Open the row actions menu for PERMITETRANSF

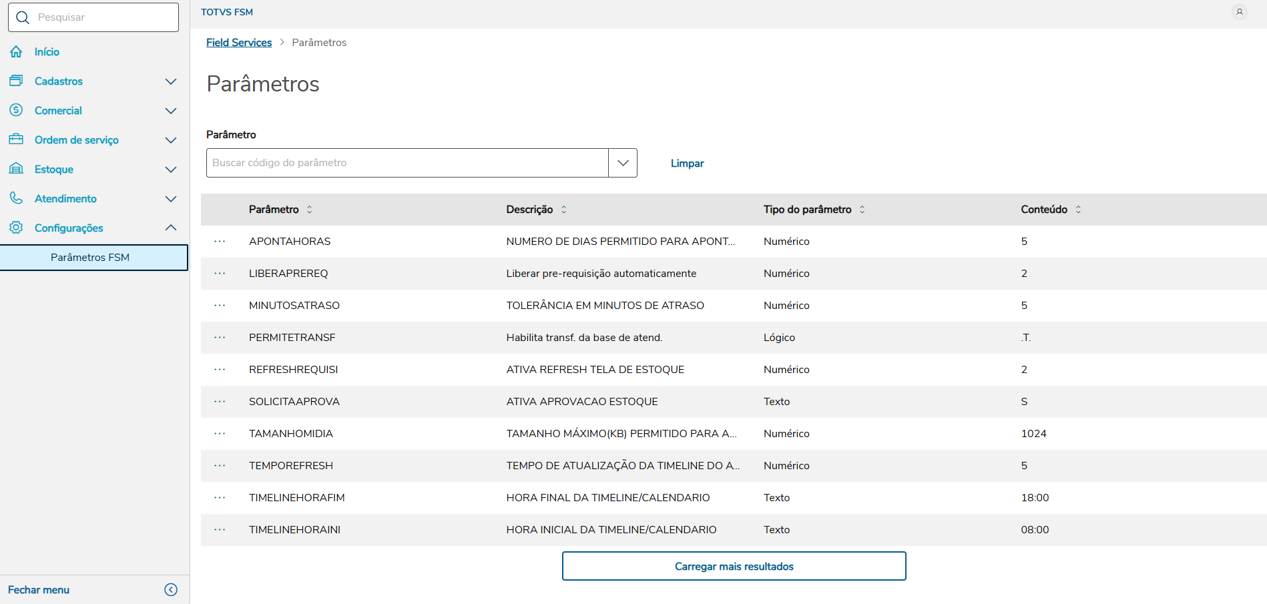(220, 338)
